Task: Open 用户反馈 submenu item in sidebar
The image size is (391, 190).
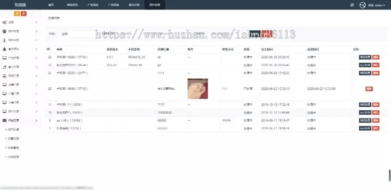Action: click(13, 130)
